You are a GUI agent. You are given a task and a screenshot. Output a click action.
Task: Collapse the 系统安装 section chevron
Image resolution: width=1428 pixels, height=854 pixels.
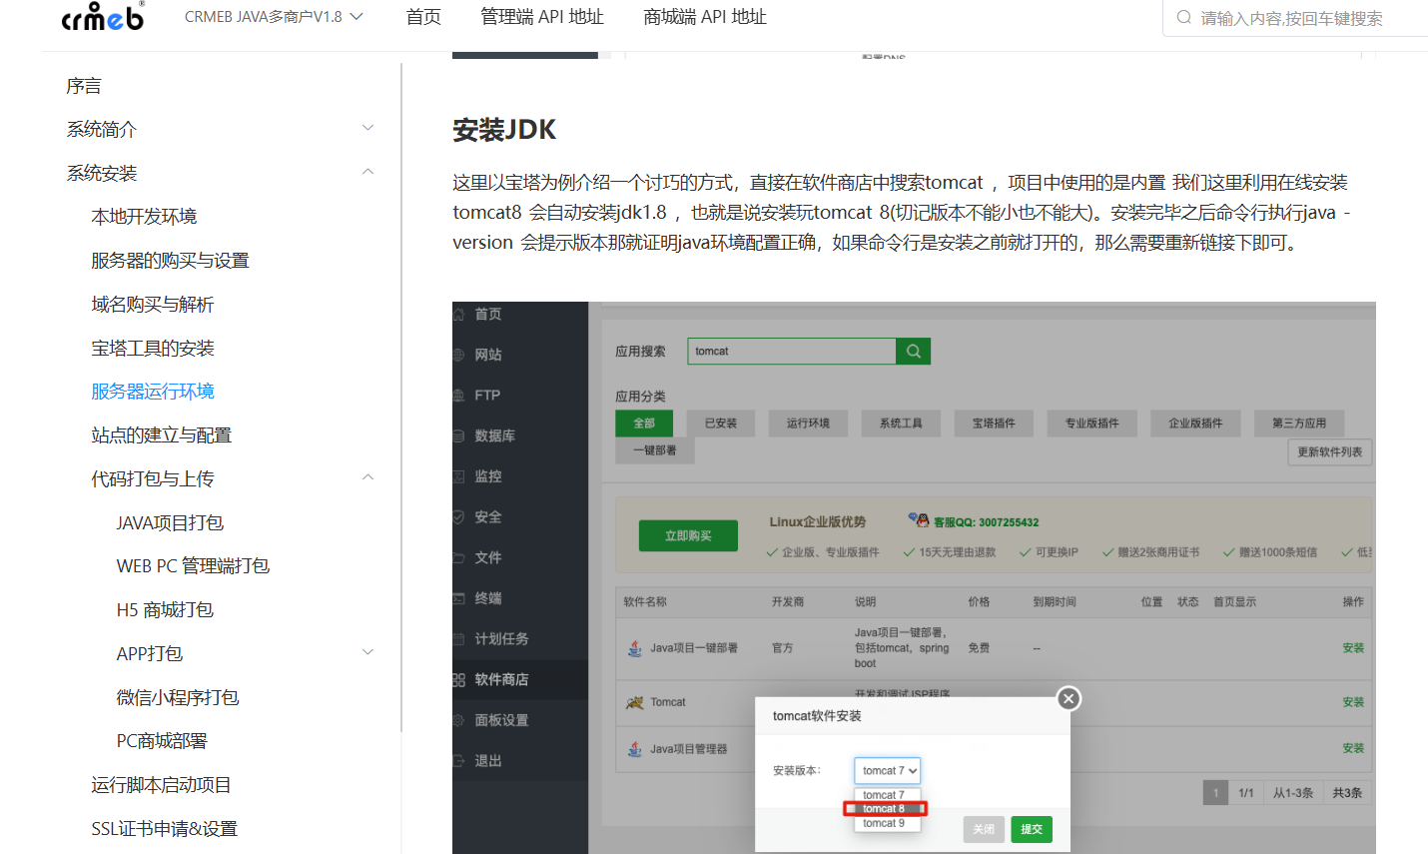(367, 172)
